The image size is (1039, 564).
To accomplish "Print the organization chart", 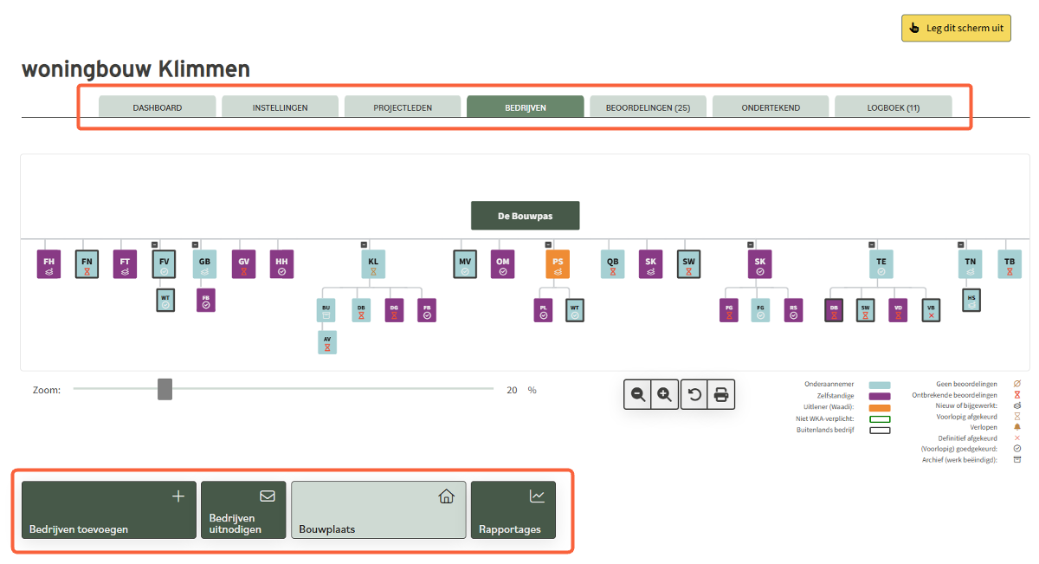I will click(720, 394).
